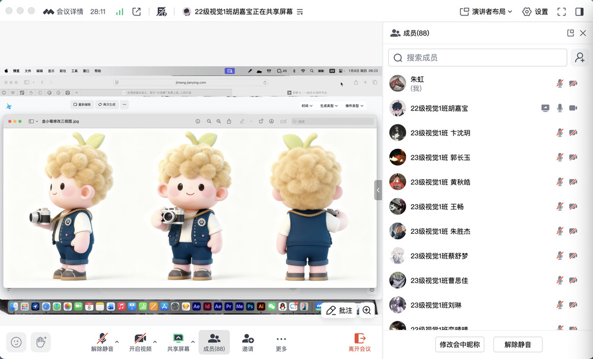The height and width of the screenshot is (359, 593).
Task: Enter fullscreen mode from top bar
Action: (562, 11)
